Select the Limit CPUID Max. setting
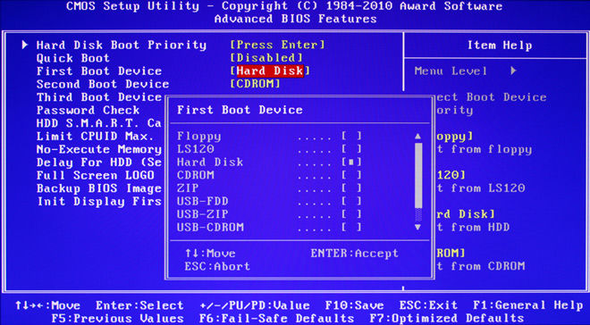The image size is (590, 325). [x=95, y=137]
